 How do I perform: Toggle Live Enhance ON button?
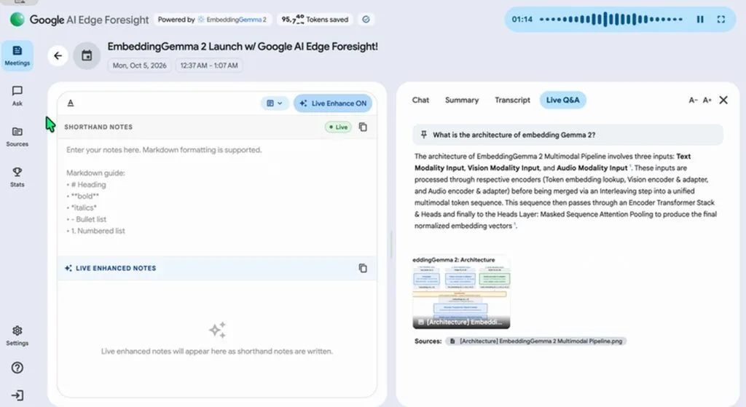click(x=333, y=103)
